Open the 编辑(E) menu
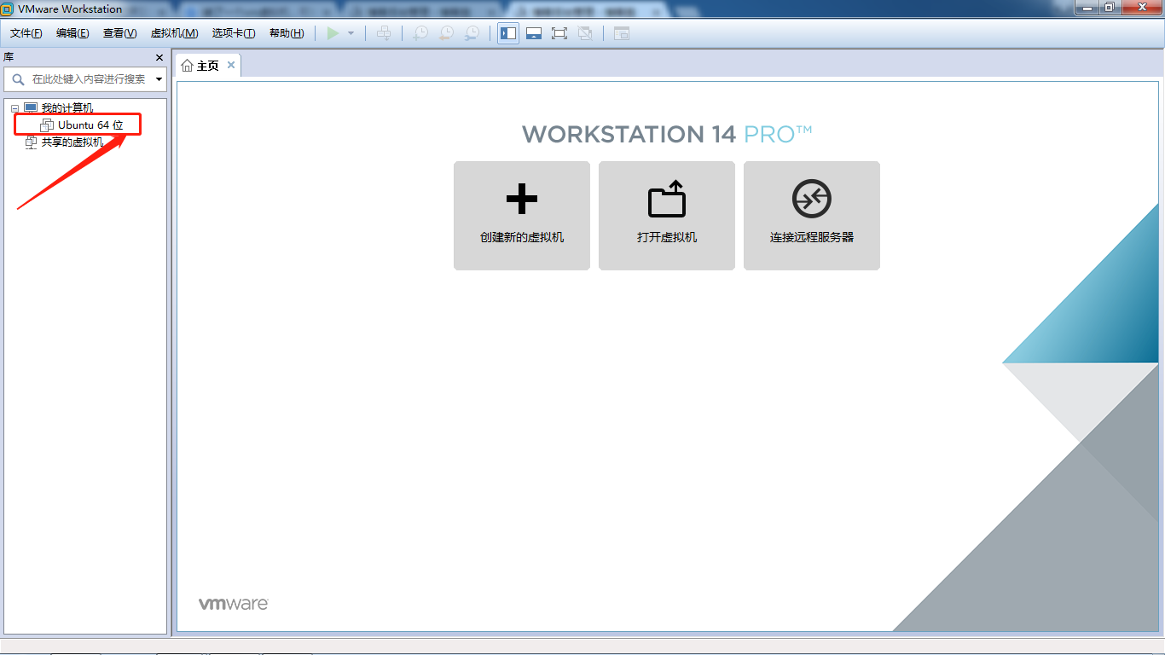Screen dimensions: 1165x655 72,33
